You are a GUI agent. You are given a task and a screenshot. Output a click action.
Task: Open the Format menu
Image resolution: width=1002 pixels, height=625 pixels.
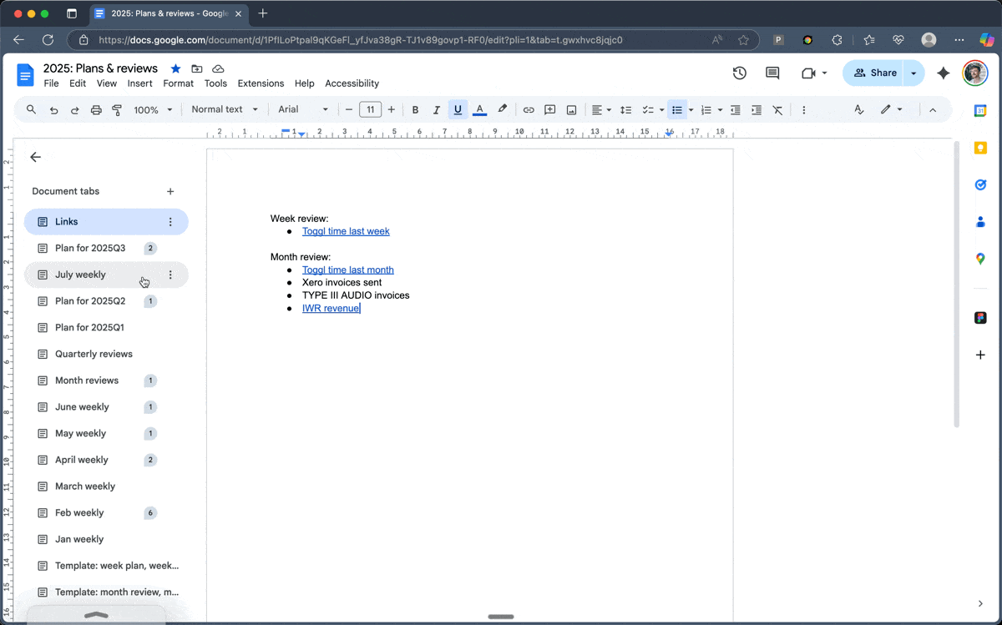[178, 83]
